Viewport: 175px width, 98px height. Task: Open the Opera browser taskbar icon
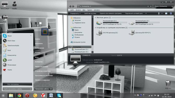(x=27, y=95)
